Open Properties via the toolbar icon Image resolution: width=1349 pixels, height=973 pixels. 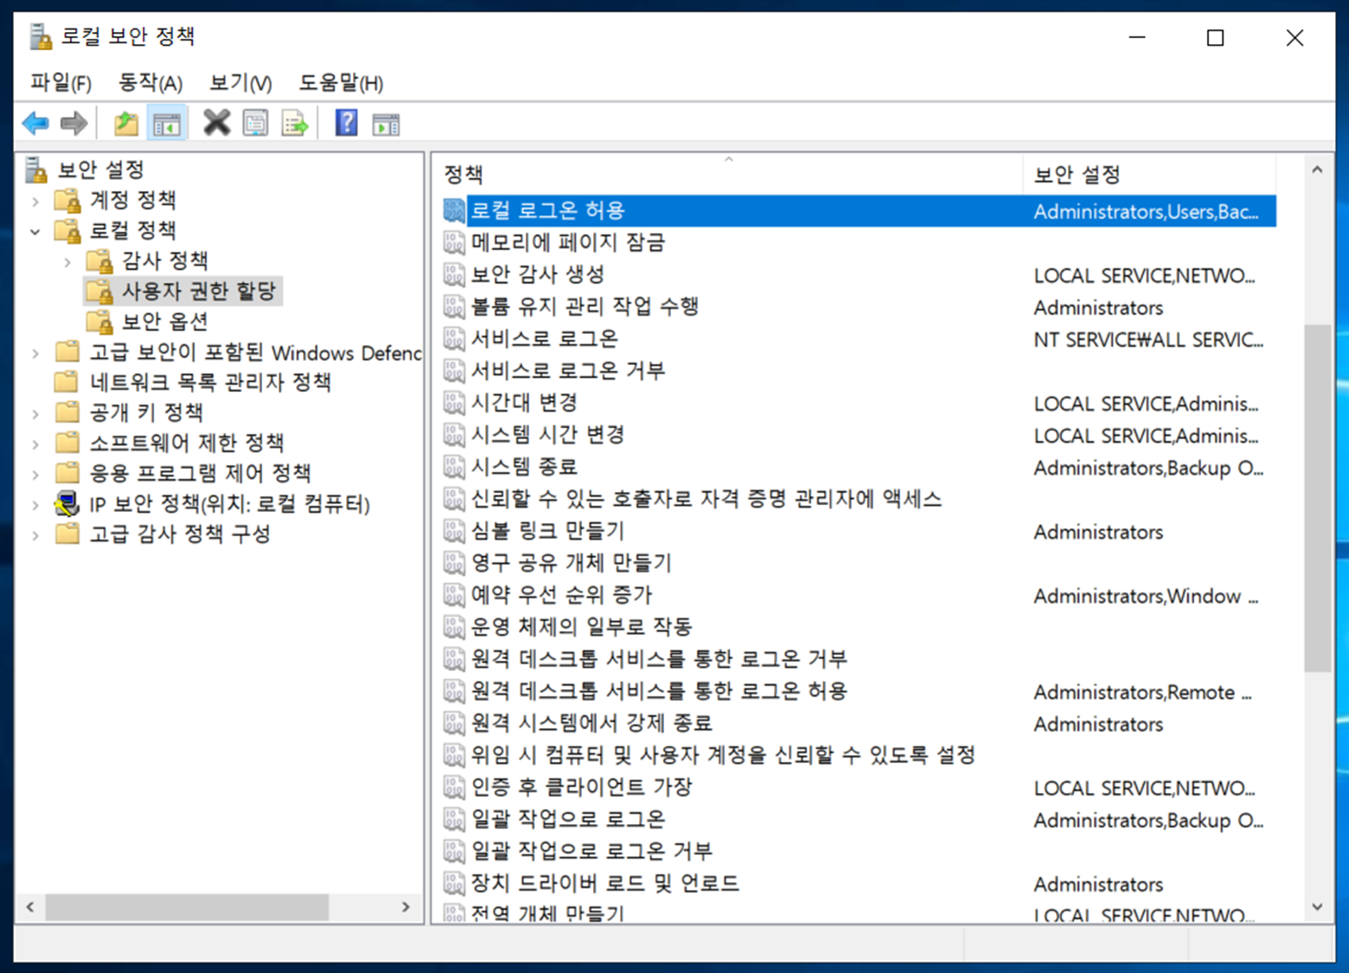[x=256, y=124]
